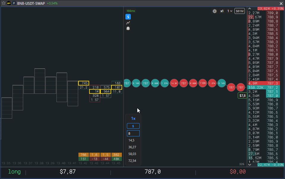Close the BNB-USDT-SWAP window
Viewport: 285px width, 179px height.
(x=281, y=4)
